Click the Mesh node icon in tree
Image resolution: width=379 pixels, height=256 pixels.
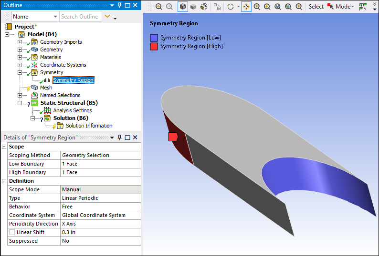pyautogui.click(x=34, y=88)
